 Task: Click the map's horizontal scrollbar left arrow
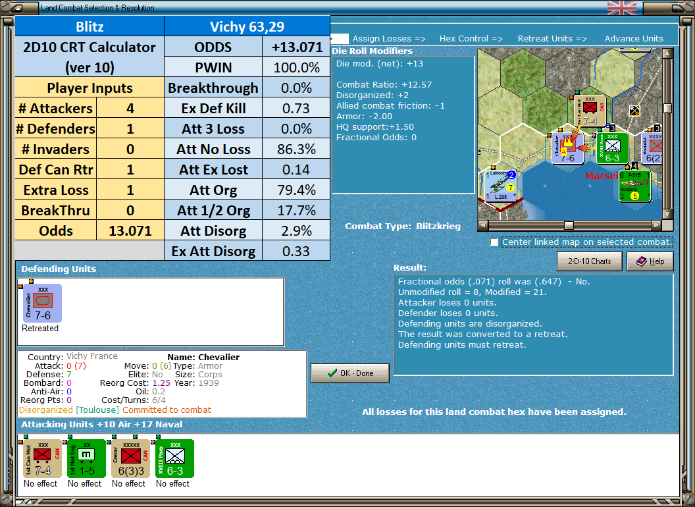483,225
